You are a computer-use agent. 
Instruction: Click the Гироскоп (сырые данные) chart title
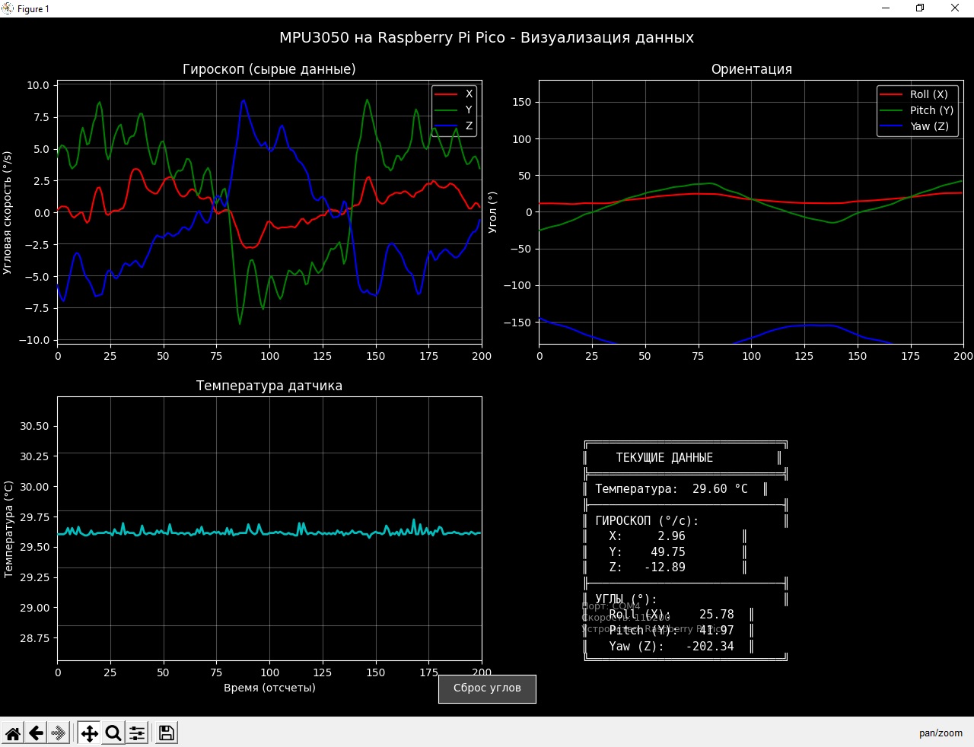click(x=269, y=69)
